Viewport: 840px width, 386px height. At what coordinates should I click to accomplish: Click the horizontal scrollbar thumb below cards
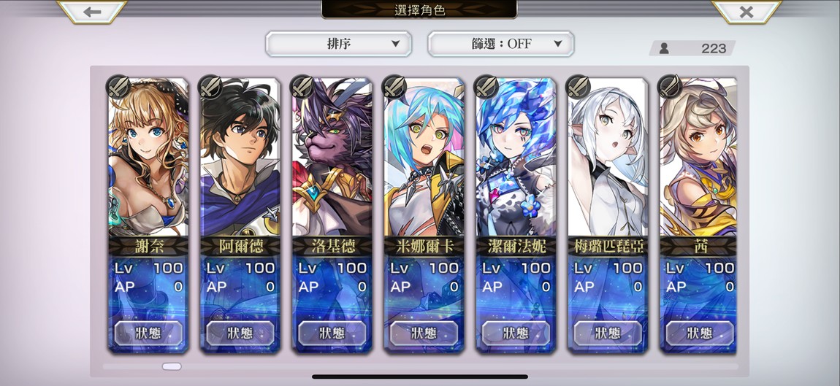[172, 367]
